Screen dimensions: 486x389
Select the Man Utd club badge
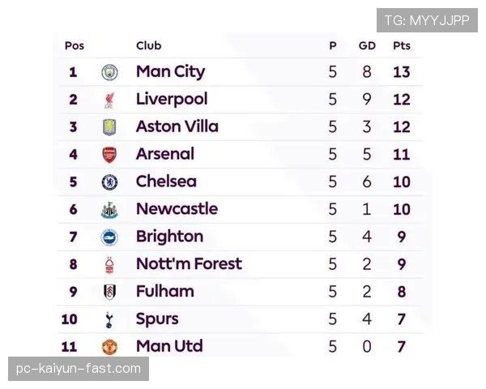(109, 347)
